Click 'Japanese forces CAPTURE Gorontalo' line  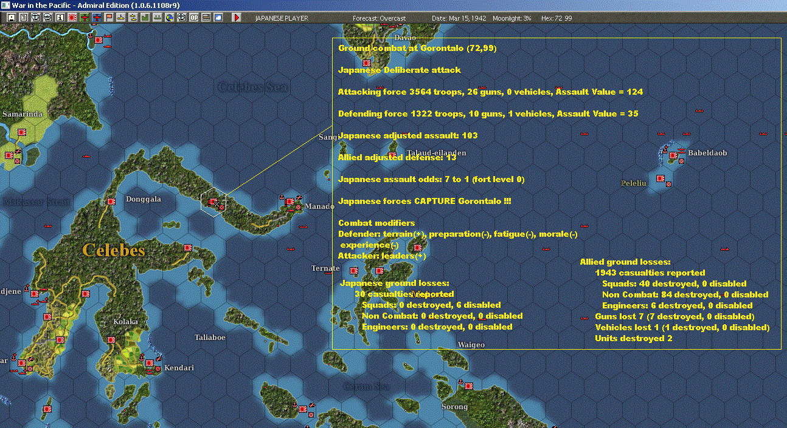point(425,201)
